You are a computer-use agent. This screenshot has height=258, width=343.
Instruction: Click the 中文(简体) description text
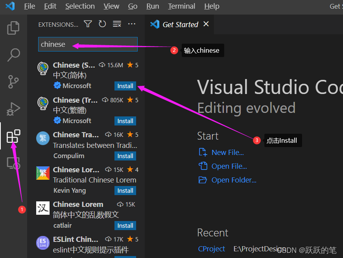tap(70, 75)
